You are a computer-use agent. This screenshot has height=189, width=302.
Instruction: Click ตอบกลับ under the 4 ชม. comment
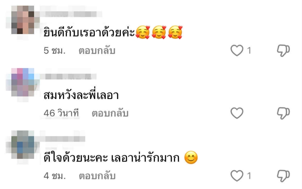[x=97, y=176]
